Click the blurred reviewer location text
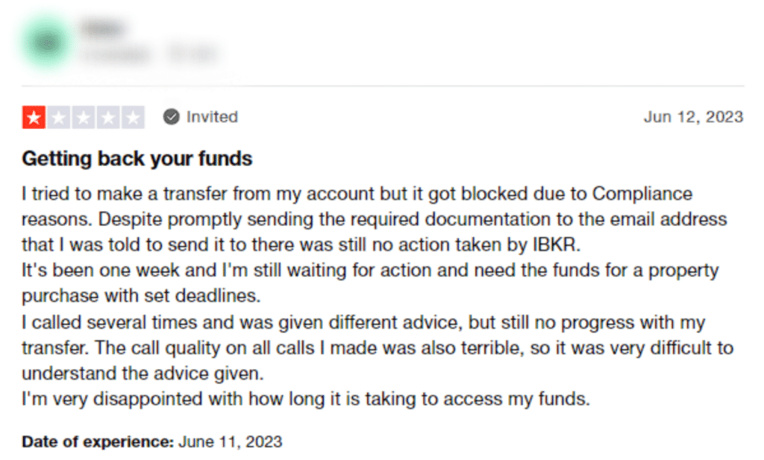The width and height of the screenshot is (764, 460). [x=192, y=54]
